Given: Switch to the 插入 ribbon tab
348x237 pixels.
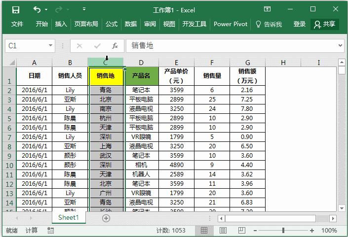Looking at the screenshot, I should tap(61, 24).
